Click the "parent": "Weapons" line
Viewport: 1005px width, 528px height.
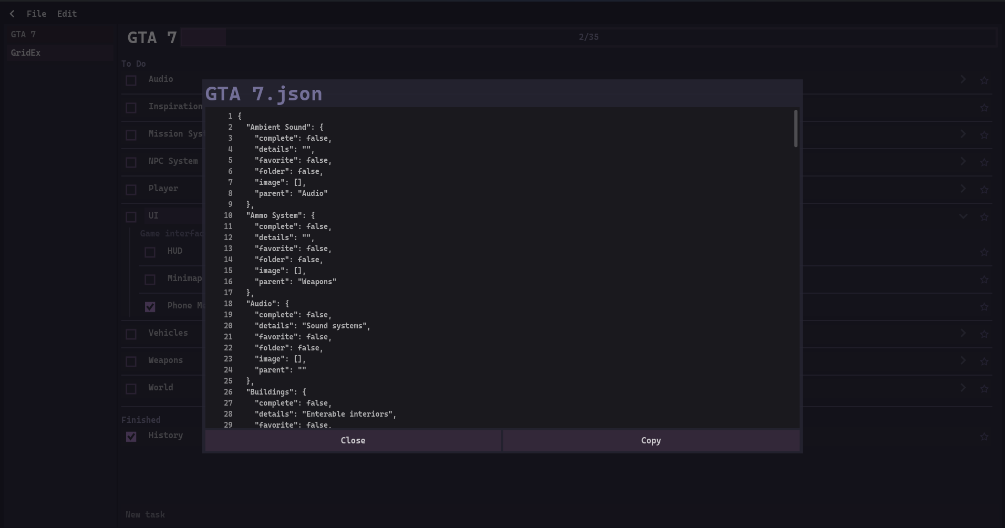click(295, 282)
